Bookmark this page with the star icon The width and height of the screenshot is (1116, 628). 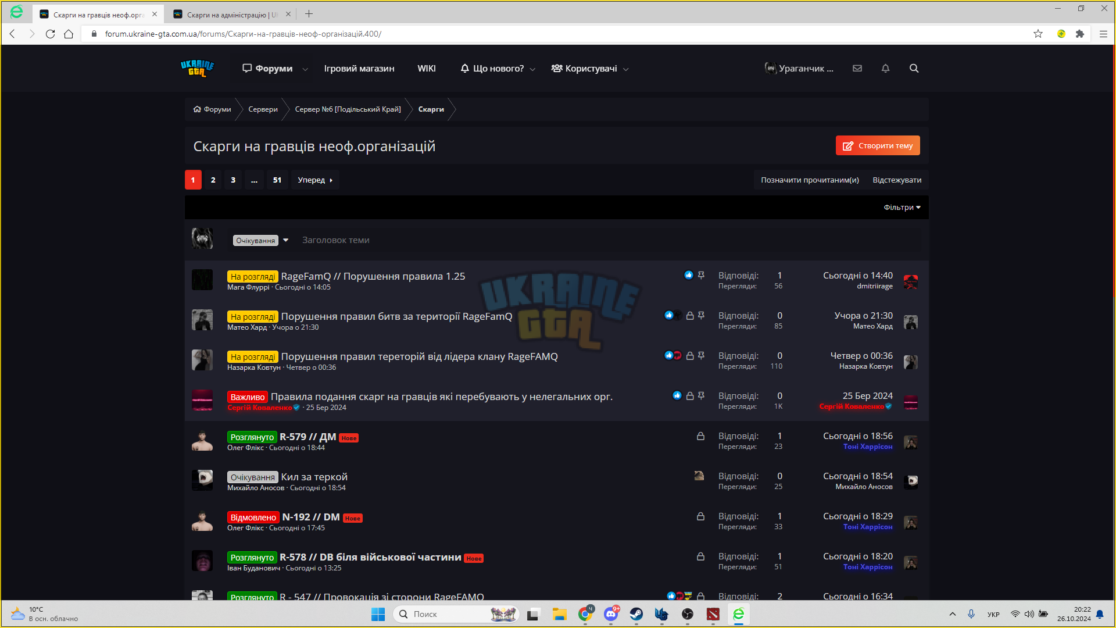[x=1038, y=34]
